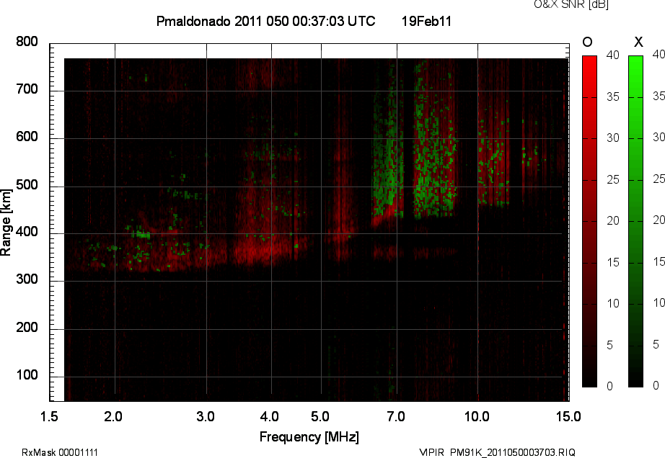Click the '30' label on O colorbar
The width and height of the screenshot is (665, 458).
pyautogui.click(x=613, y=138)
